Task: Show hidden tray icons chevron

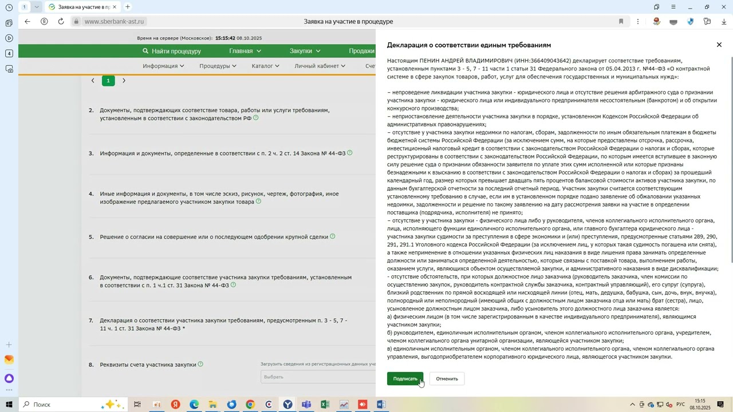Action: tap(632, 405)
